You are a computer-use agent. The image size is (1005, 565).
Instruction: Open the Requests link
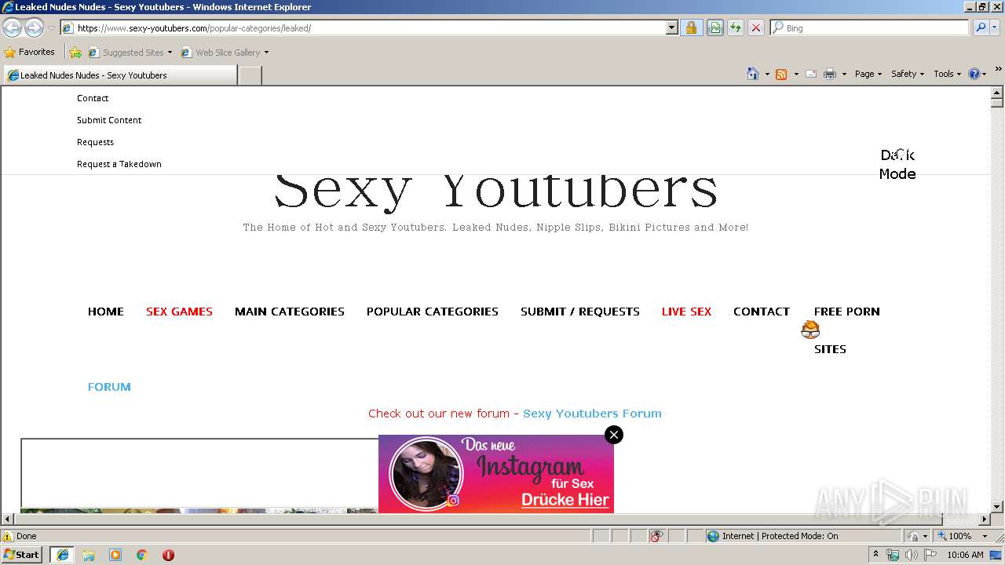point(95,142)
